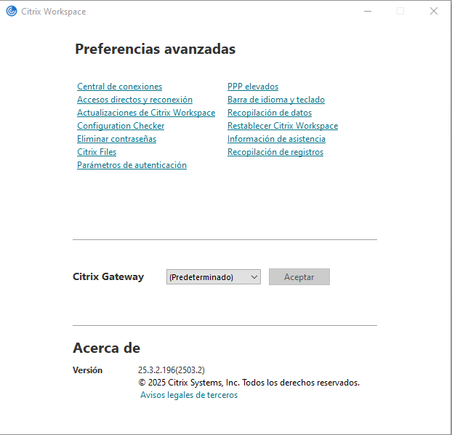Open PPP elevados settings
This screenshot has height=435, width=452.
253,87
